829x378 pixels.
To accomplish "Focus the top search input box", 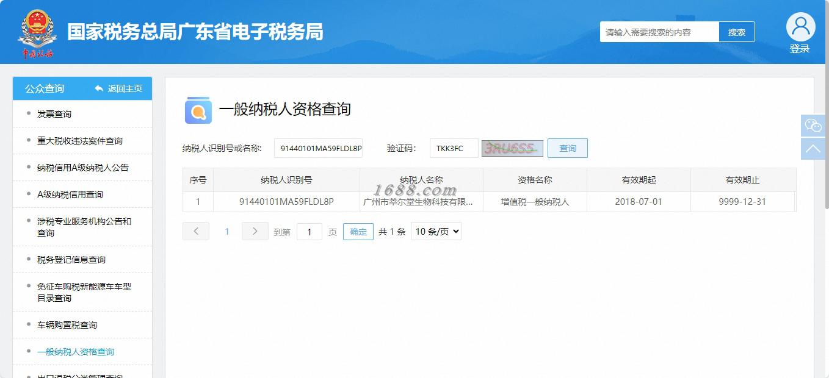I will 659,32.
